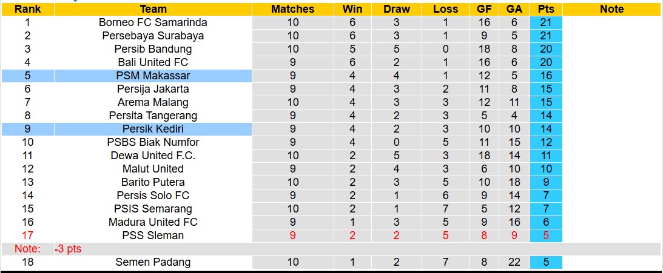Click the Note column header

point(611,9)
